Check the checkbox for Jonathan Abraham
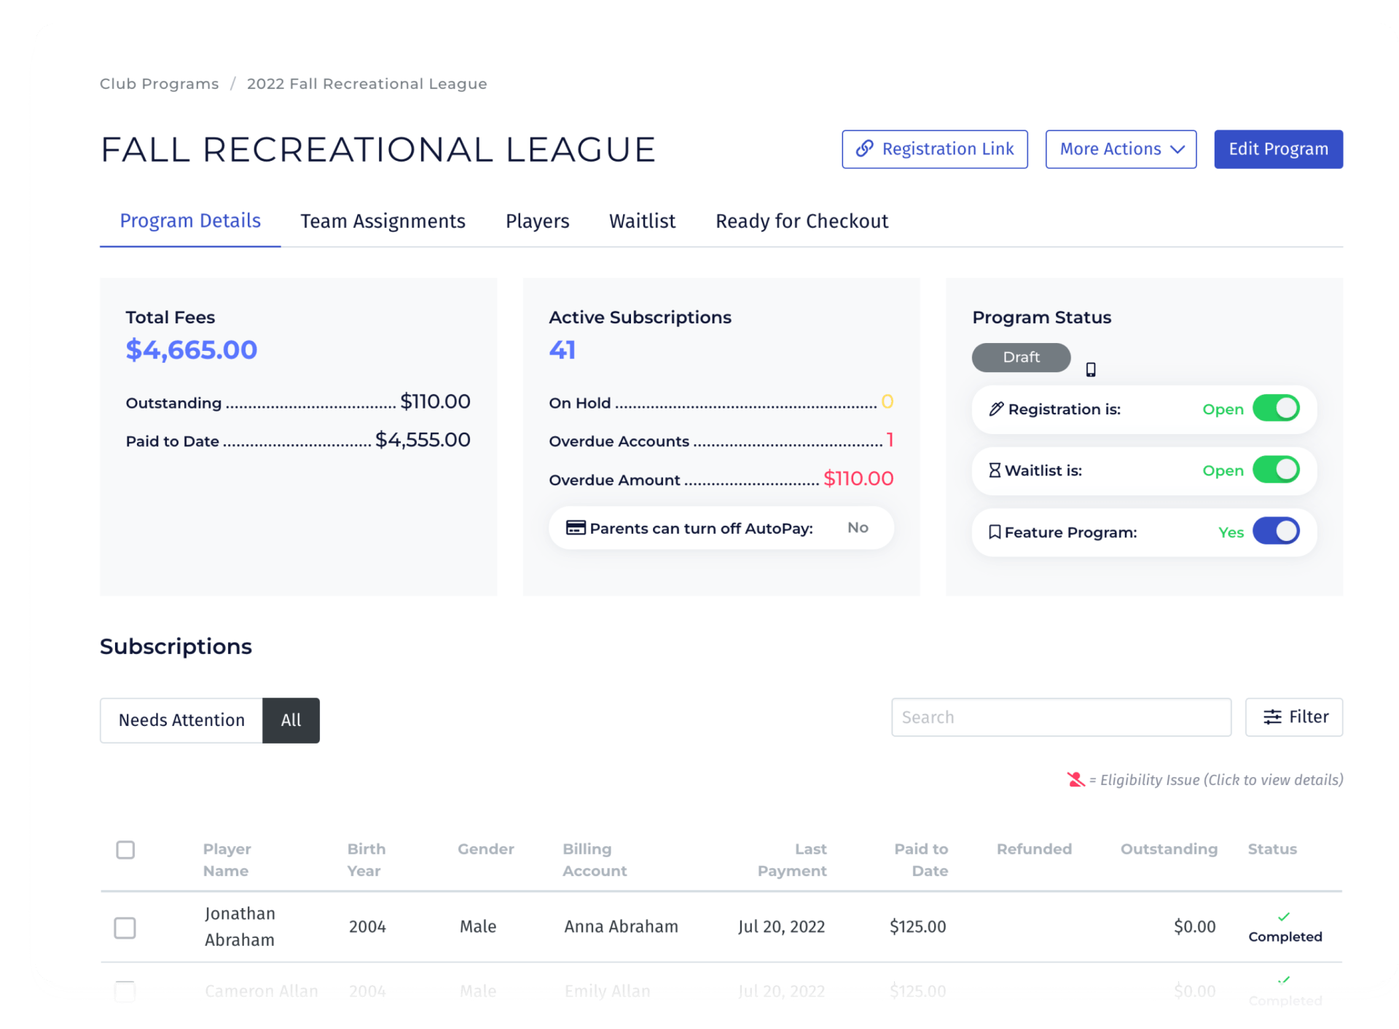1399x1029 pixels. click(x=125, y=928)
